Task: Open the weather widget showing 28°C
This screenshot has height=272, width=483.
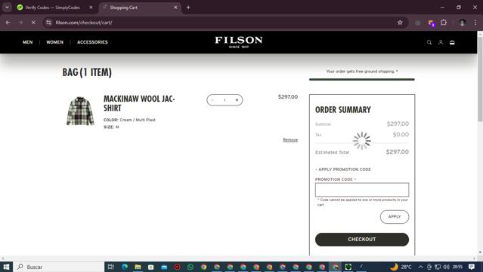Action: (x=401, y=267)
